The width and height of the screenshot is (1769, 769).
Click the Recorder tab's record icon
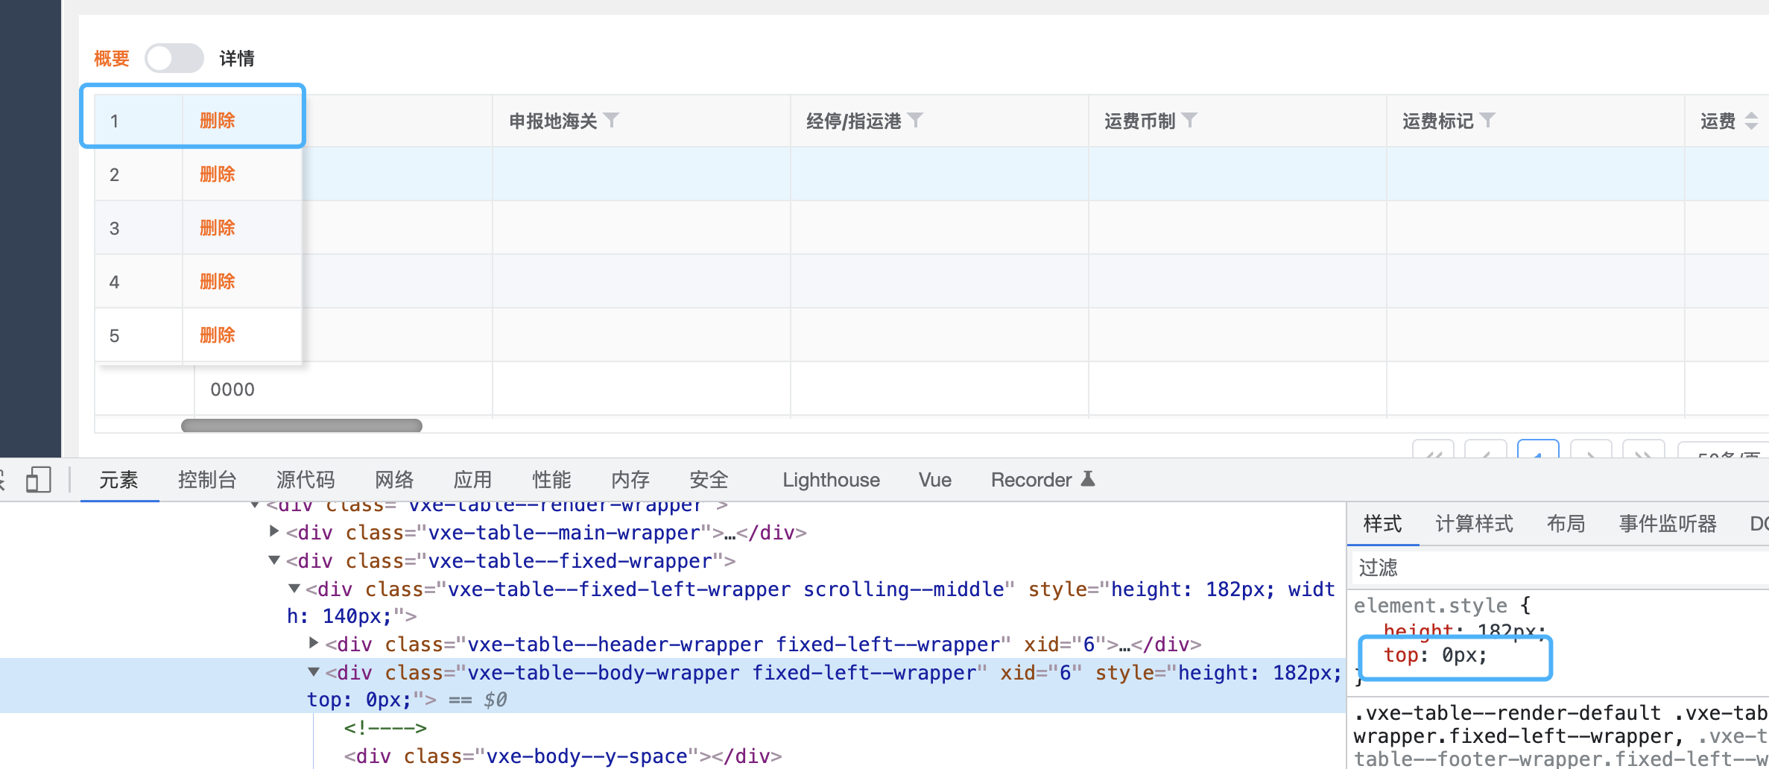[1089, 480]
